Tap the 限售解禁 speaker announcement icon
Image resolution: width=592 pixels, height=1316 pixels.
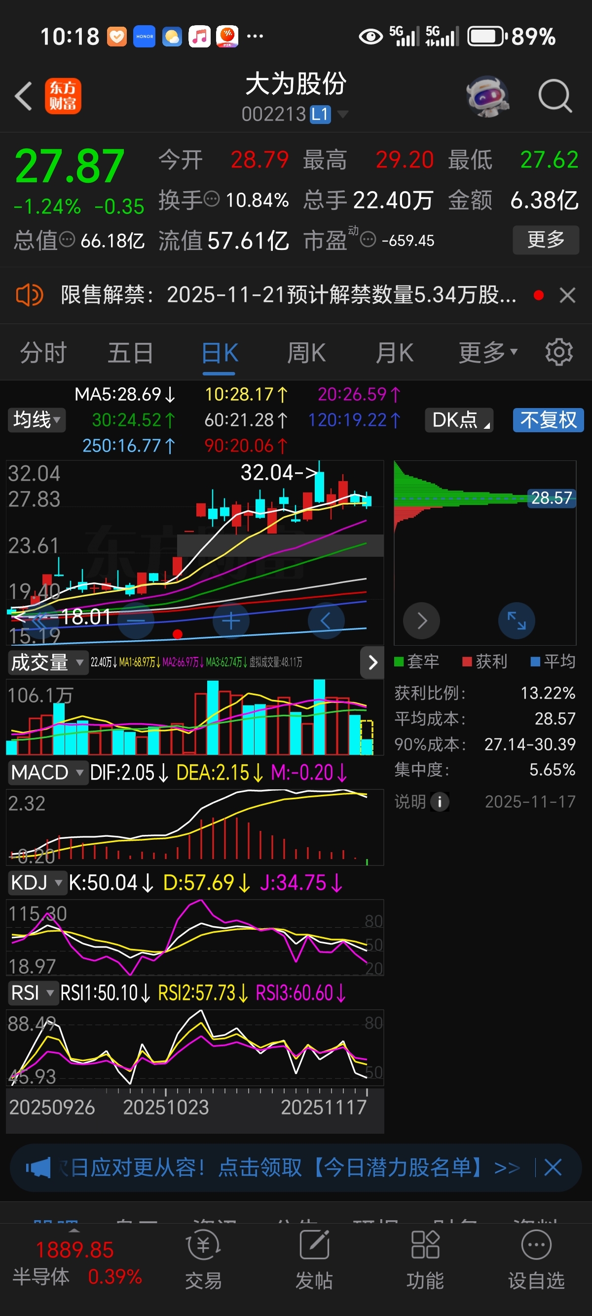29,295
